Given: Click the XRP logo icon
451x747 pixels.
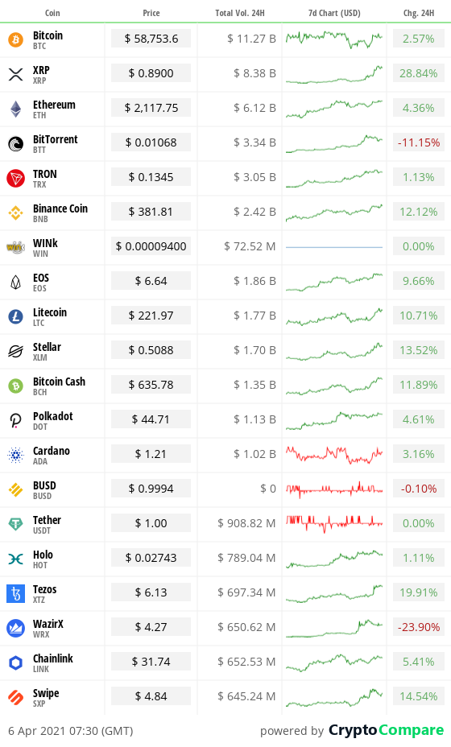Looking at the screenshot, I should point(16,74).
